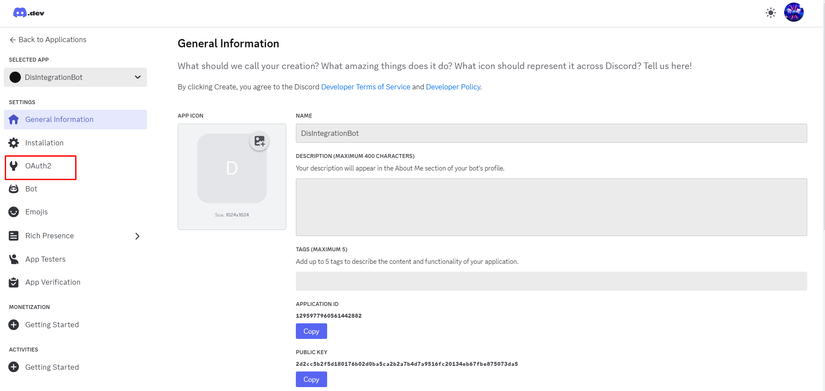
Task: Click the General Information home icon
Action: click(x=14, y=119)
